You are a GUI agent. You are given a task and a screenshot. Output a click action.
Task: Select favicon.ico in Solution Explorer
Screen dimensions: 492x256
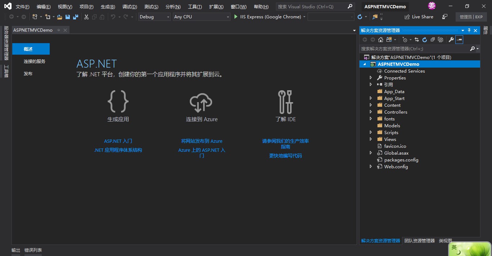(395, 146)
